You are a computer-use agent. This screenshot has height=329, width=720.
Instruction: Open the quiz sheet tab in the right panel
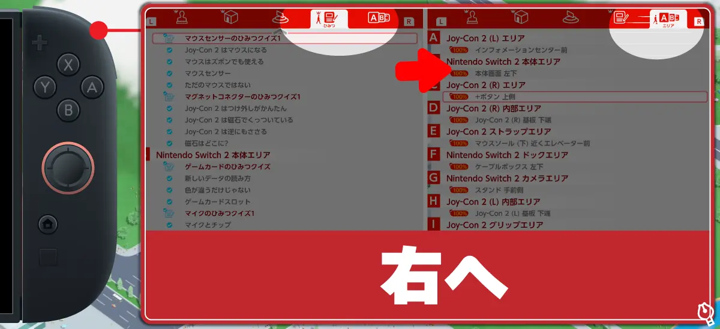coord(621,17)
